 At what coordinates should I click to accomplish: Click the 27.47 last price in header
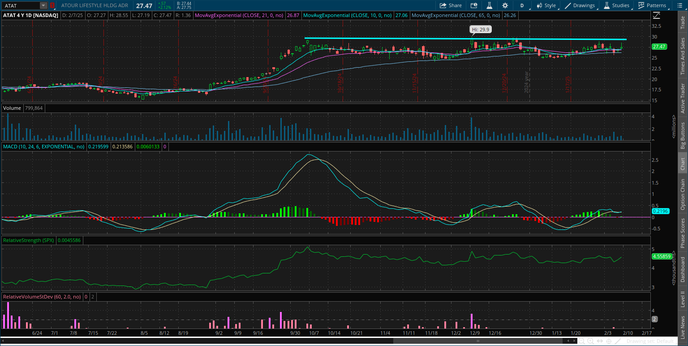[144, 5]
